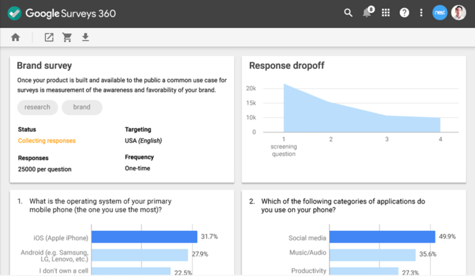This screenshot has height=276, width=475.
Task: Click the I don't own a cell bar
Action: 131,271
